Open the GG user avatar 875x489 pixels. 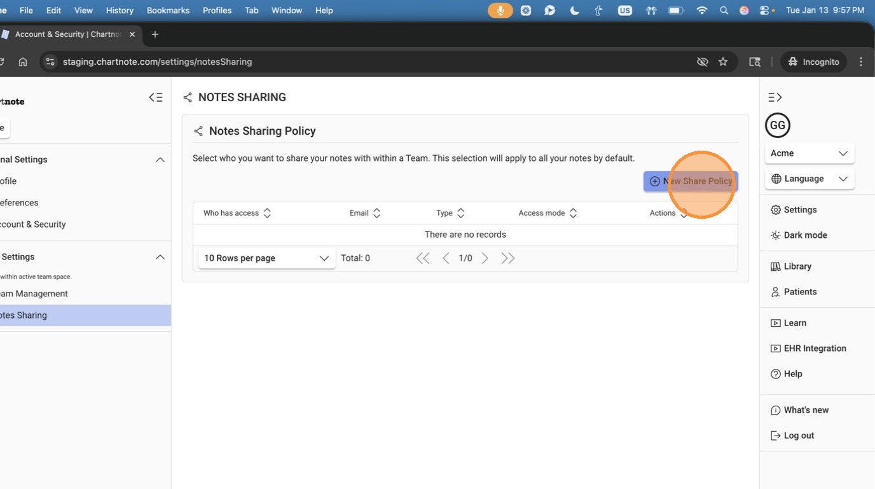click(x=778, y=125)
